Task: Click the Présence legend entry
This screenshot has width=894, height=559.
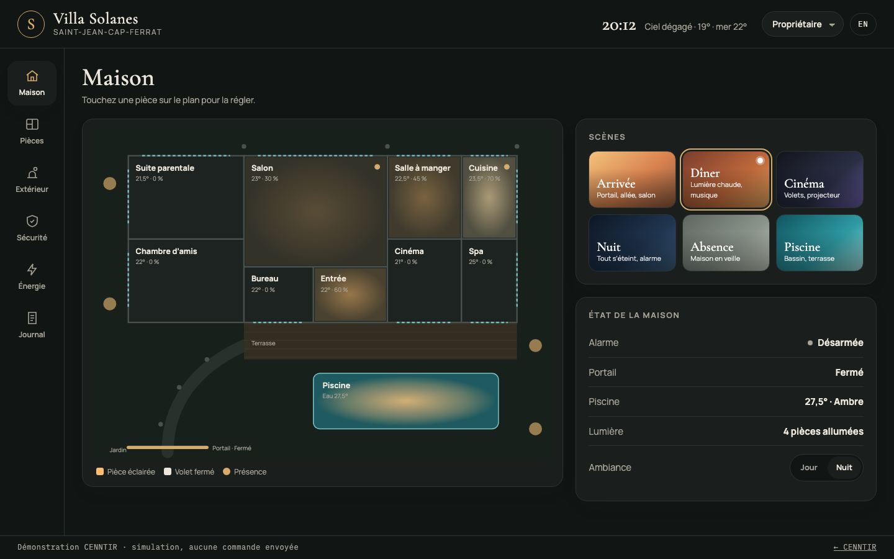Action: (x=245, y=472)
